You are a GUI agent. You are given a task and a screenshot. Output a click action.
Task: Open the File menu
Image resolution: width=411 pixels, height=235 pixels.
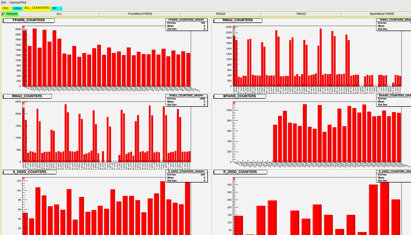4,3
